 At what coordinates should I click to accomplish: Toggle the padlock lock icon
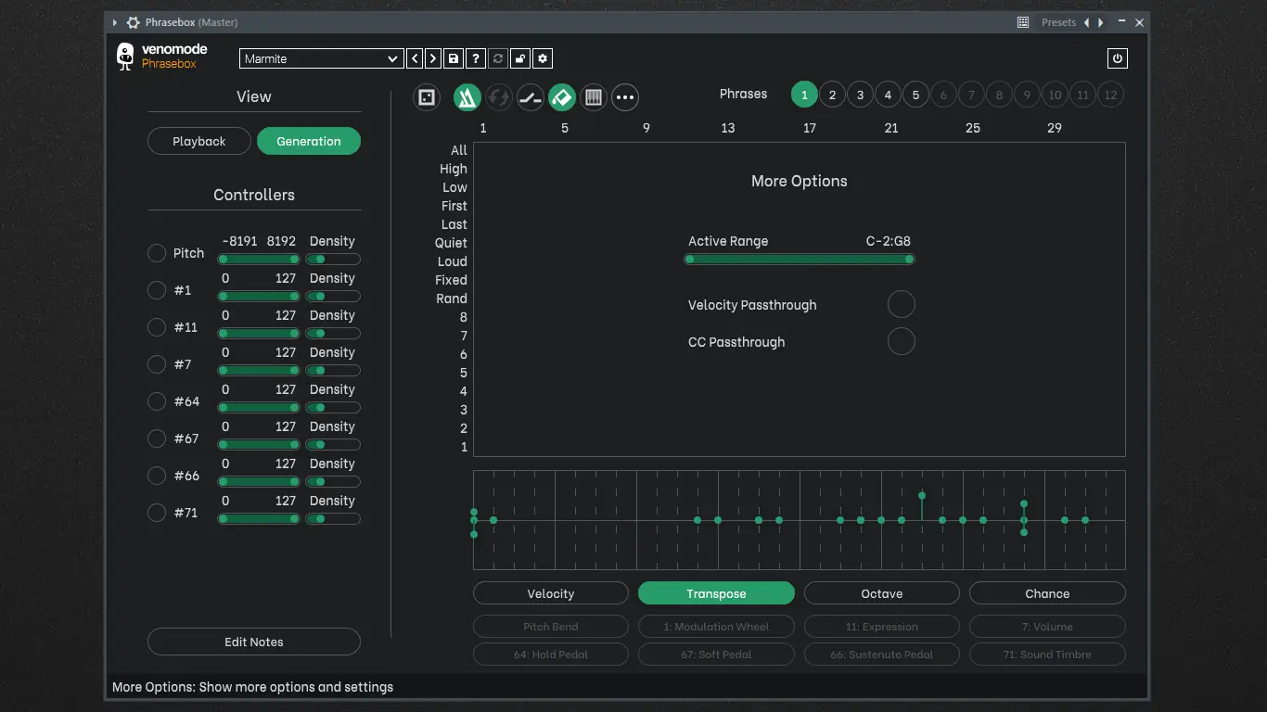pos(520,58)
